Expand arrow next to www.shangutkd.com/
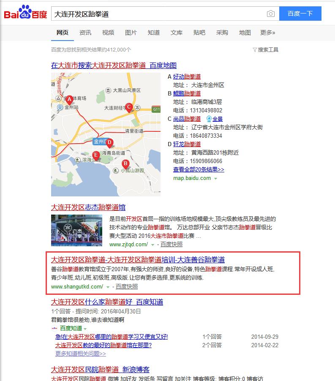The height and width of the screenshot is (381, 335). [x=108, y=287]
